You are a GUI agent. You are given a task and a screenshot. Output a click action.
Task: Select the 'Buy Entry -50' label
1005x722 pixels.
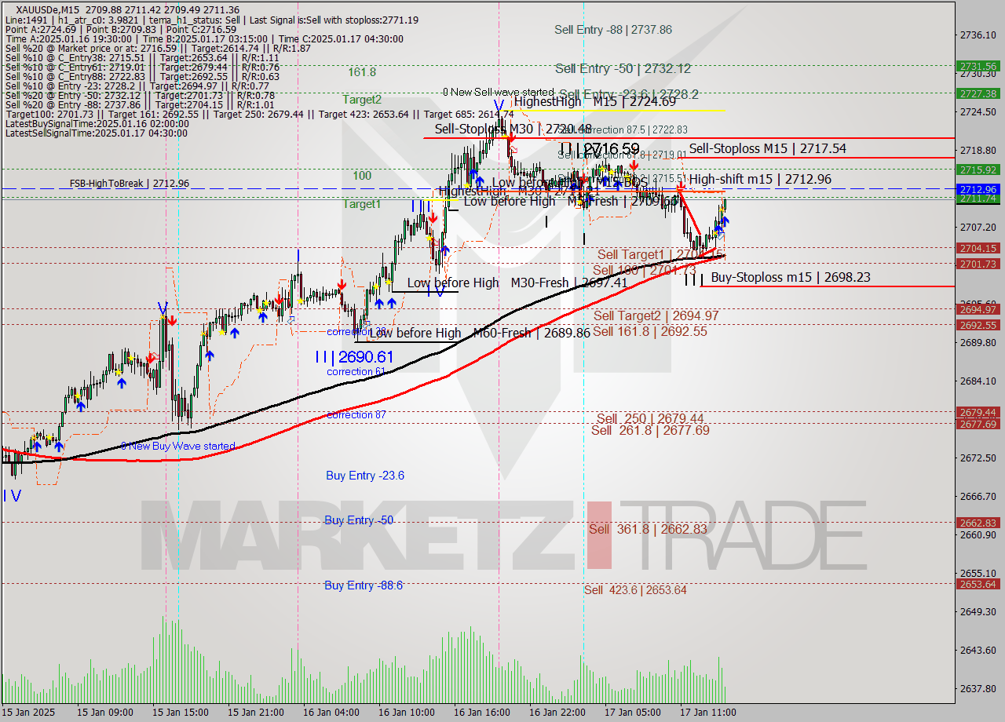click(359, 520)
